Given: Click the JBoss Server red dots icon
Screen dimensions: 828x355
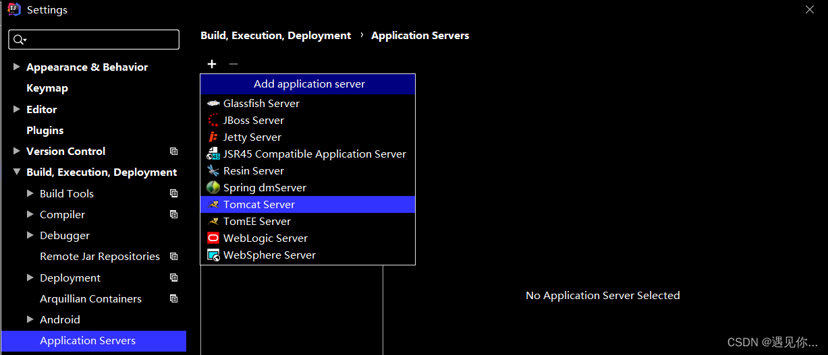Looking at the screenshot, I should (x=213, y=121).
